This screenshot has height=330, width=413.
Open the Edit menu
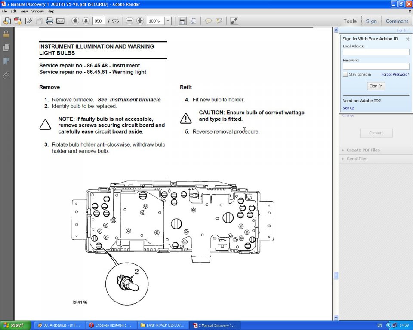click(13, 11)
